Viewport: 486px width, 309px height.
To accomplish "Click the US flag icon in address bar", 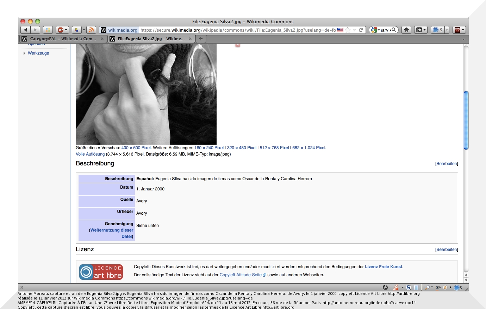I will point(340,30).
